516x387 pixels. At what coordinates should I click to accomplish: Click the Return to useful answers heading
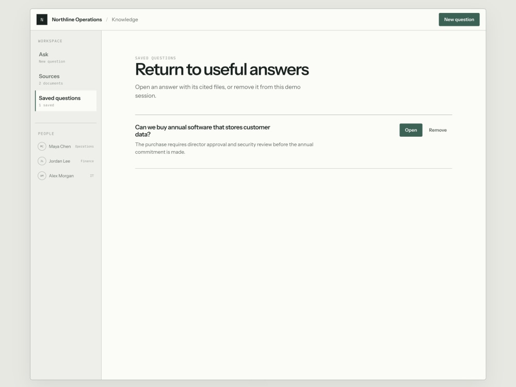[x=222, y=70]
